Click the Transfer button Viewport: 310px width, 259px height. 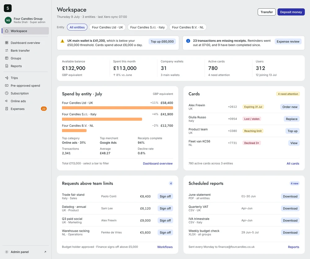tap(267, 12)
